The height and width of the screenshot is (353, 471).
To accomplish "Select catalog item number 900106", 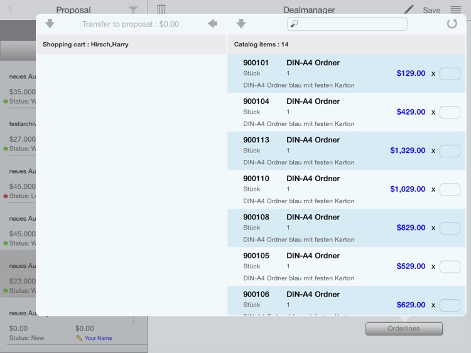I will (x=256, y=294).
